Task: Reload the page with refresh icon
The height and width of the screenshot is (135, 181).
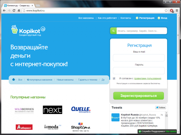Action: click(14, 10)
